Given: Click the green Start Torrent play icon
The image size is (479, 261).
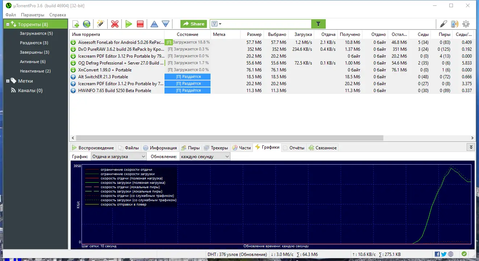Looking at the screenshot, I should (x=129, y=24).
